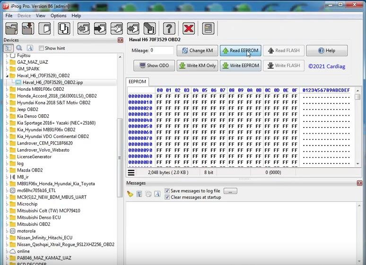
Task: Click verify device icon with white right arrow
Action: [117, 28]
